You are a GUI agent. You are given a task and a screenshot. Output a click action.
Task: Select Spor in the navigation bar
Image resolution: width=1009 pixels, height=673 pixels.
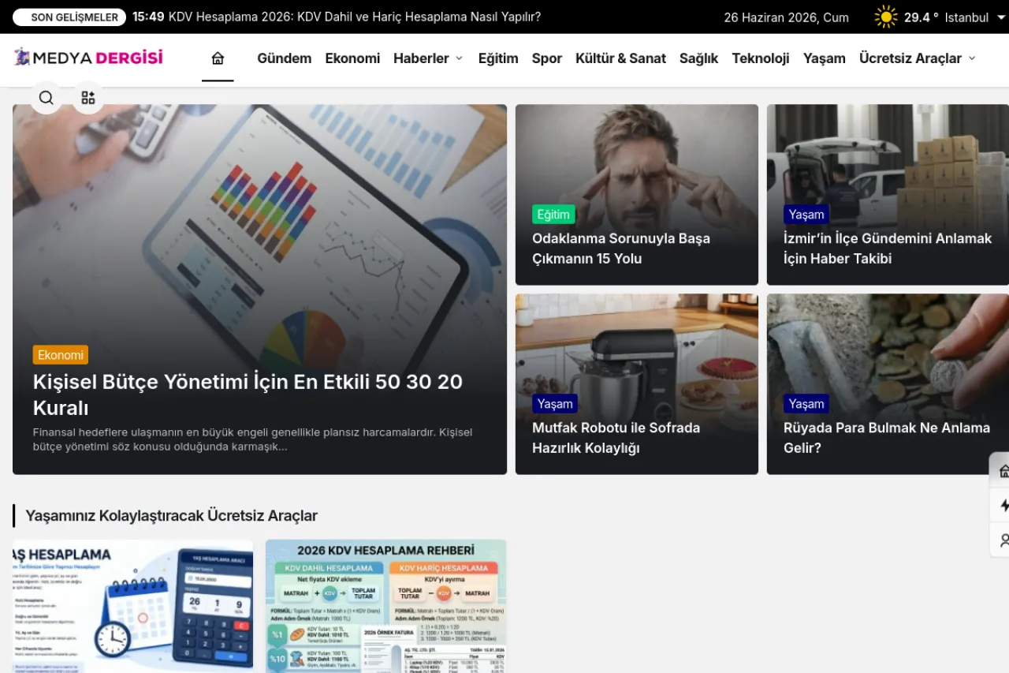point(547,58)
